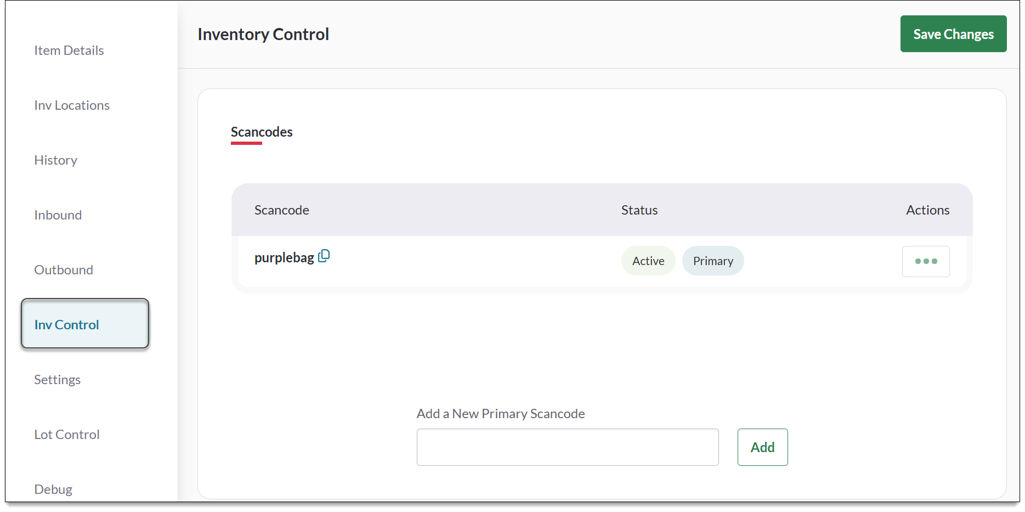This screenshot has height=512, width=1025.
Task: Copy the purplebag scancode to clipboard
Action: [x=324, y=256]
